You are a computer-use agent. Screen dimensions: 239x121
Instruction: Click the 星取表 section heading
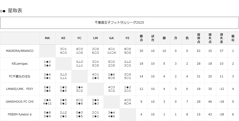(x=15, y=11)
